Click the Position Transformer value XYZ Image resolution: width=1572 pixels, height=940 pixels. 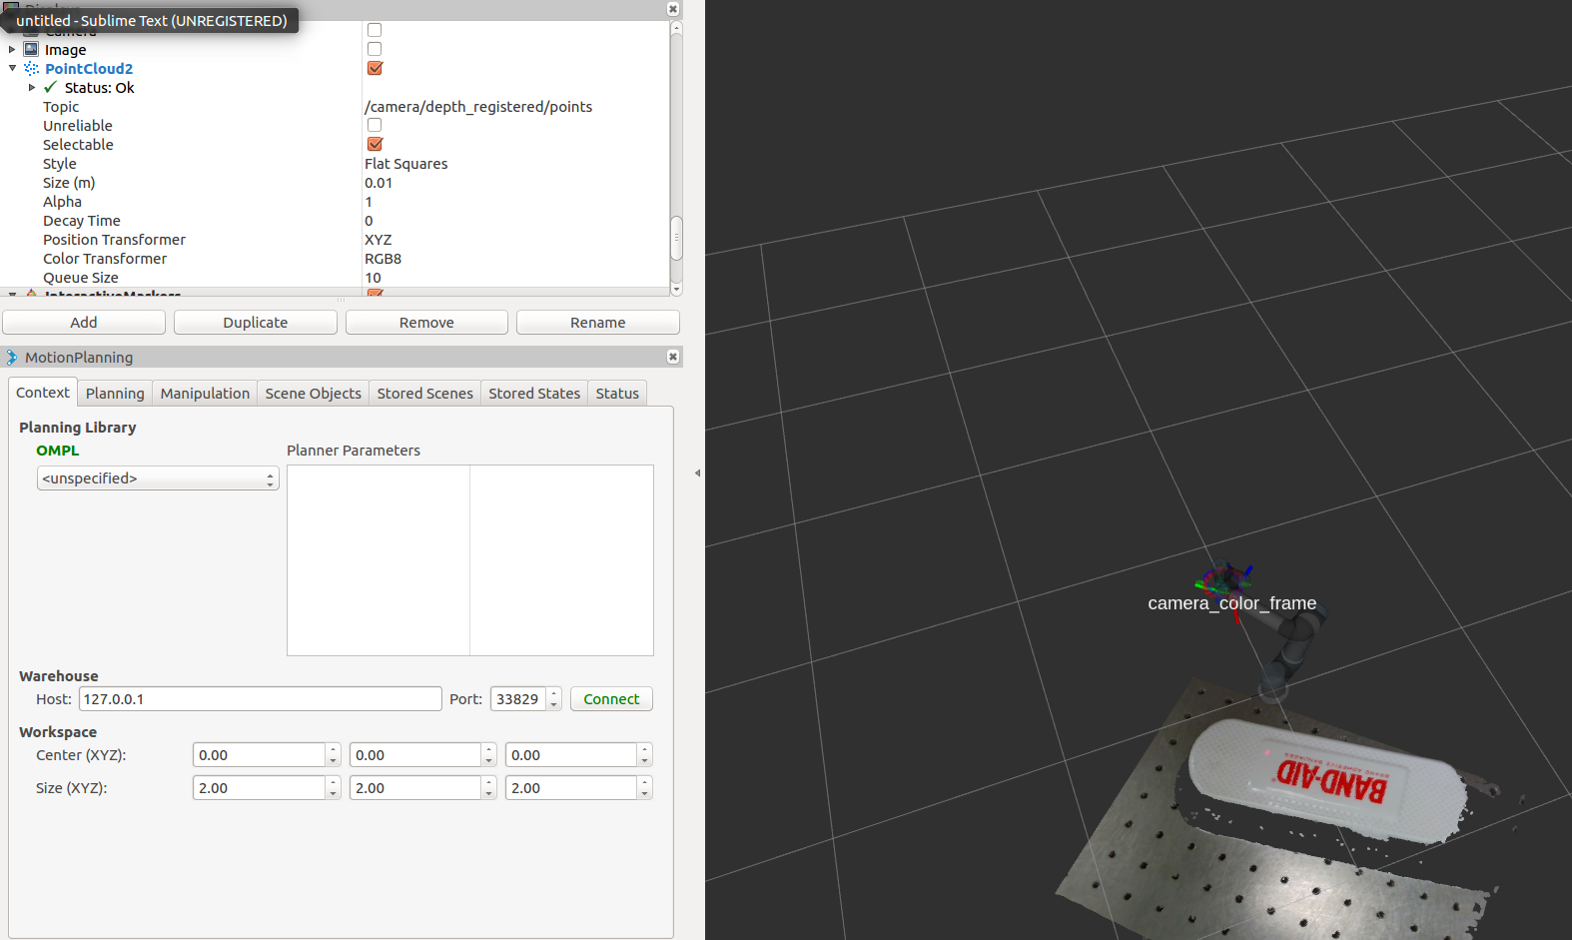379,240
